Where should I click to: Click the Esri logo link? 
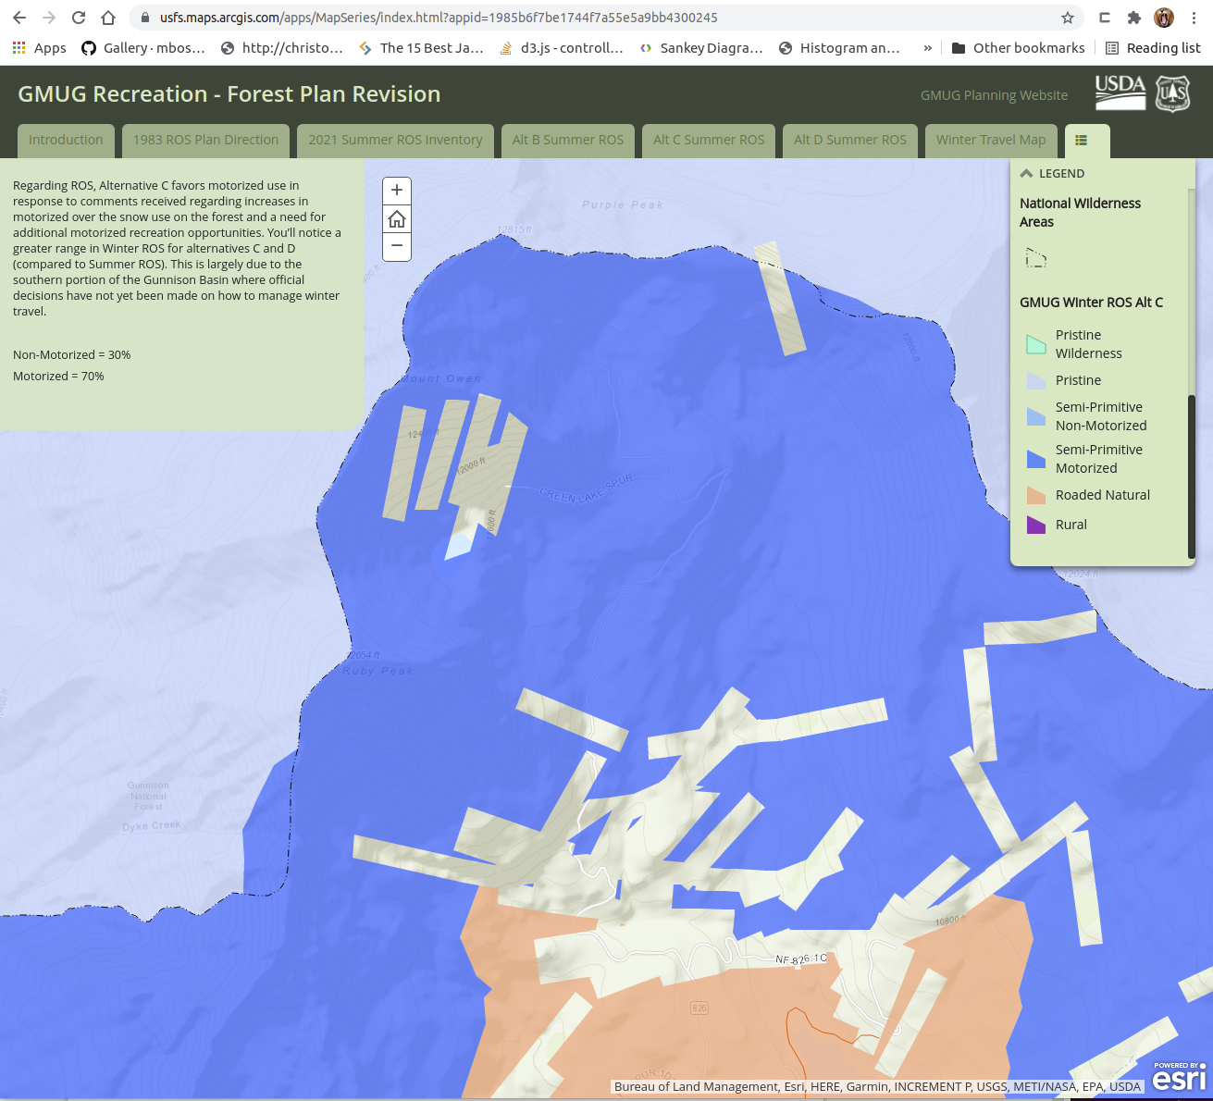pos(1179,1077)
